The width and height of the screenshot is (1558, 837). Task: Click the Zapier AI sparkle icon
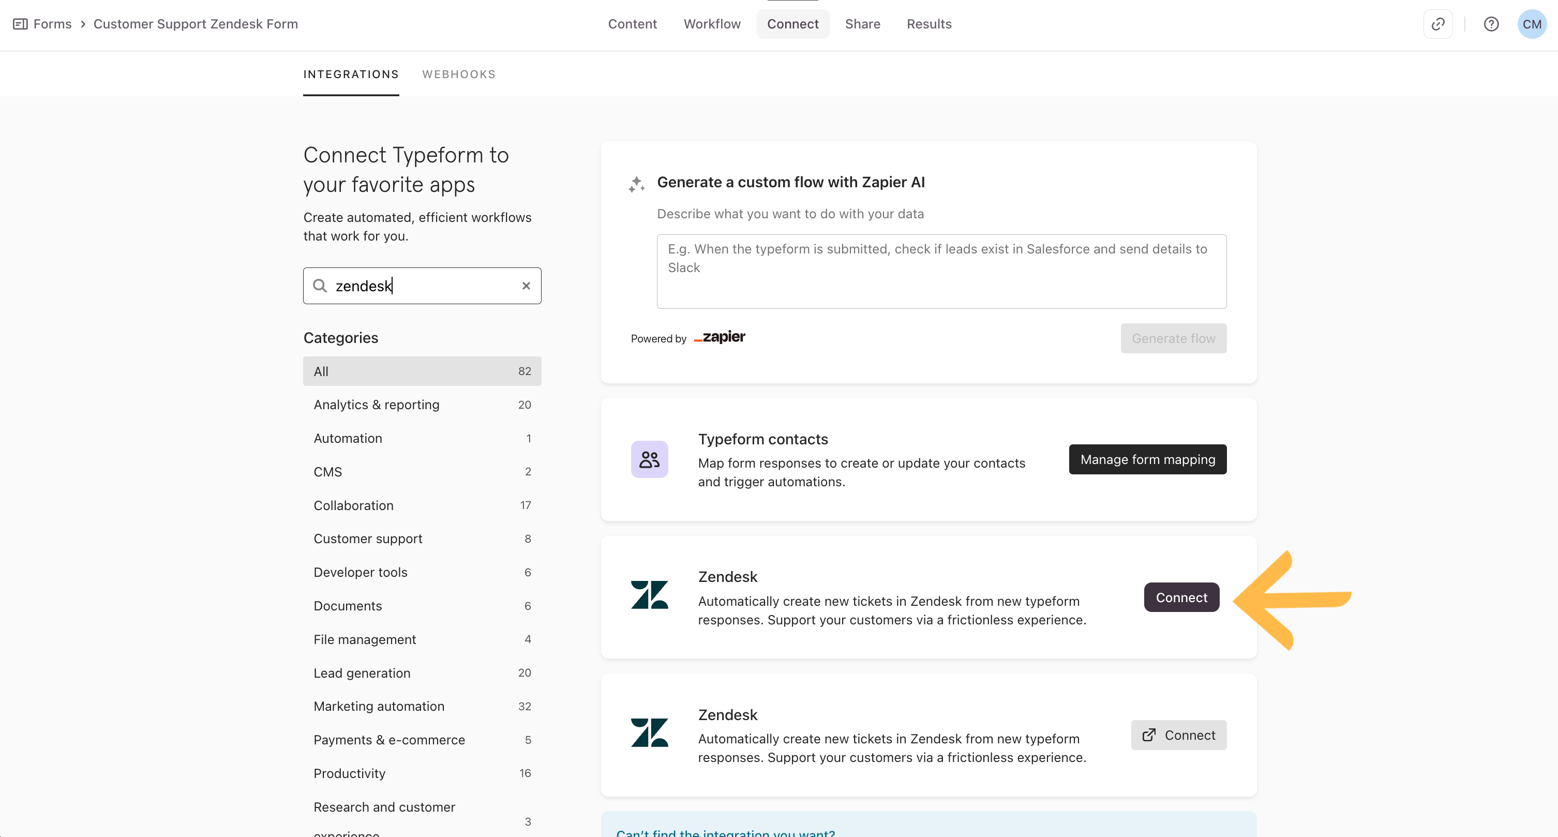[x=636, y=184]
